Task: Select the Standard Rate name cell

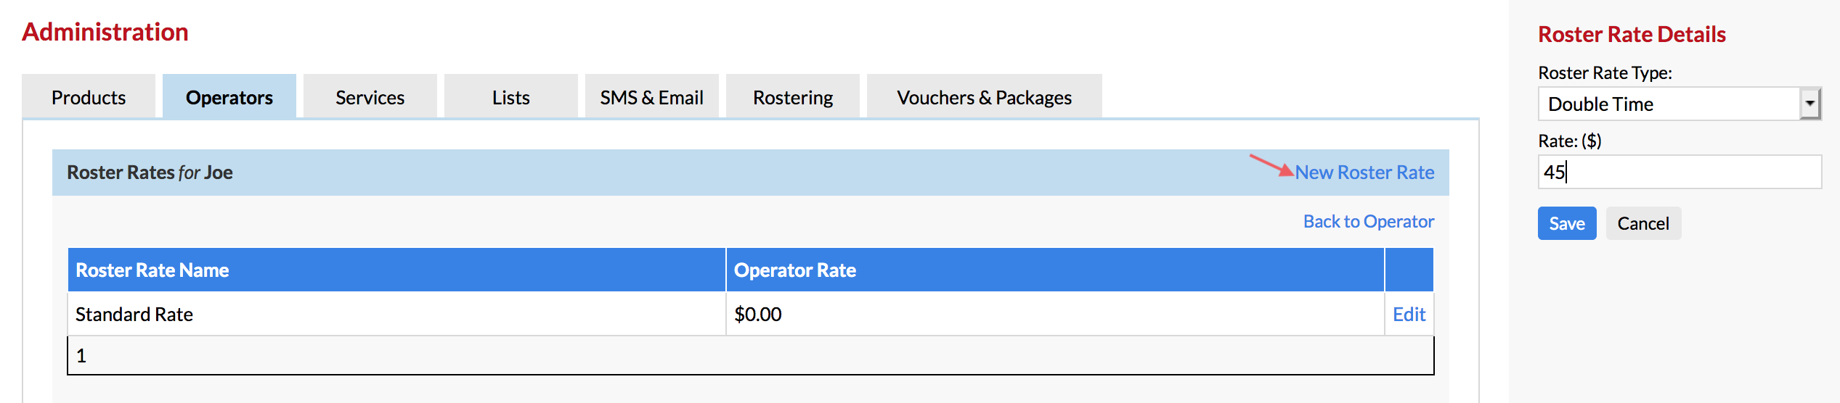Action: 396,314
